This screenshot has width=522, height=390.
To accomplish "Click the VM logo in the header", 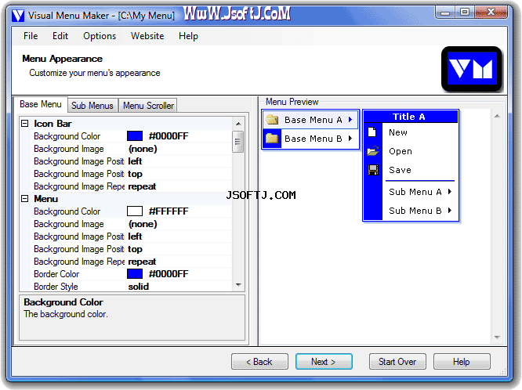I will 471,69.
